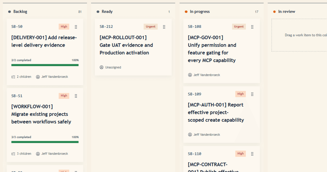Click 'Jeff Vandenbroeck' on SB-51 card
This screenshot has height=172, width=327.
(x=55, y=154)
